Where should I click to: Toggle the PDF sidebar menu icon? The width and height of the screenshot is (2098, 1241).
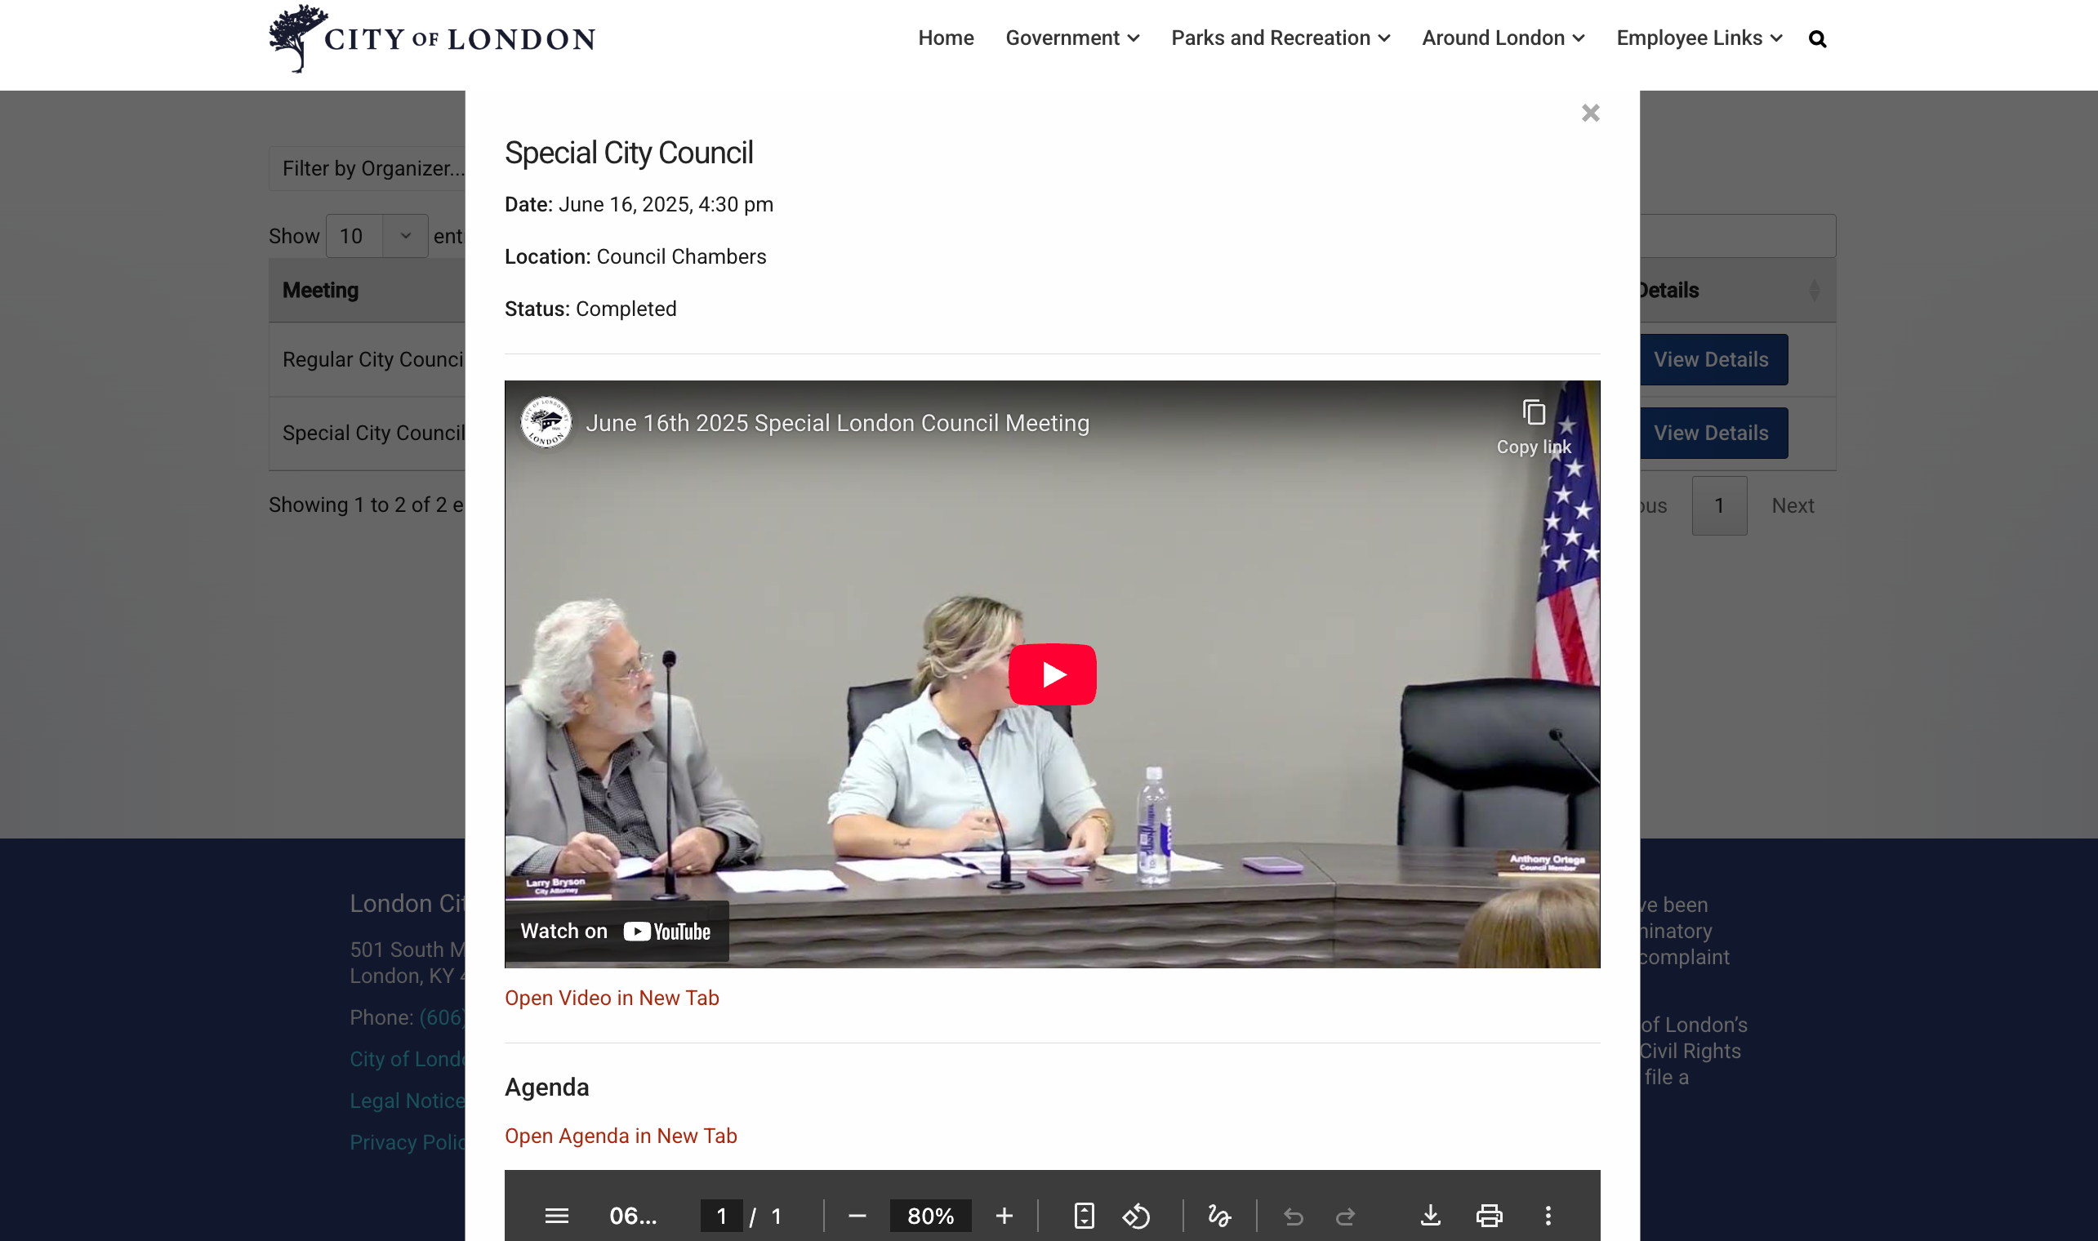[x=557, y=1215]
